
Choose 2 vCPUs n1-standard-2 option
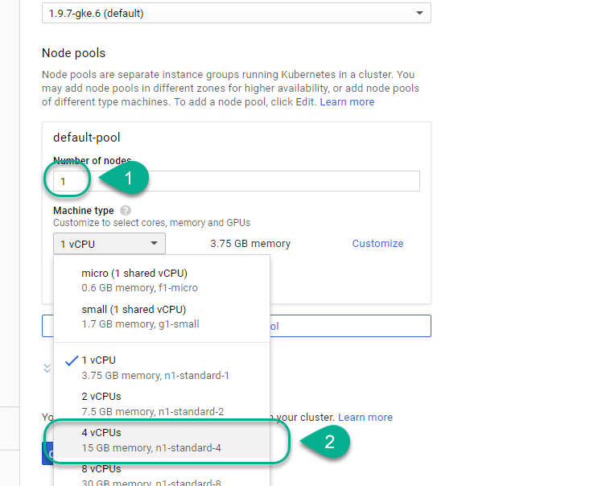[x=162, y=404]
